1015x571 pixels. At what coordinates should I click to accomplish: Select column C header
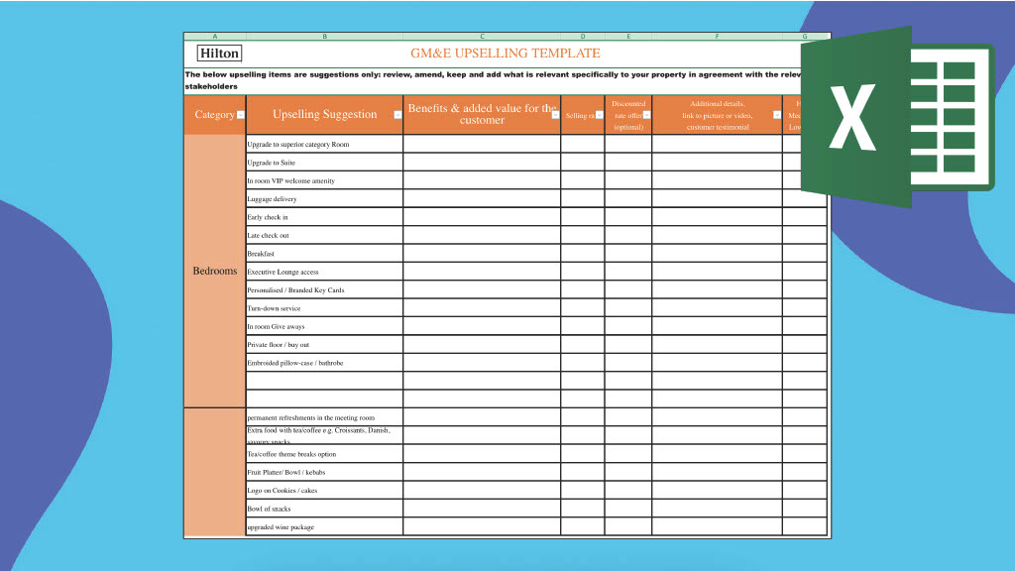tap(482, 37)
